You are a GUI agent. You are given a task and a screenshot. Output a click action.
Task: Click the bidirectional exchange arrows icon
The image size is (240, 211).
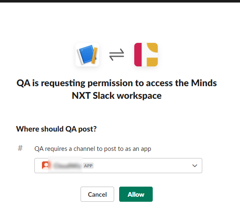pyautogui.click(x=117, y=55)
